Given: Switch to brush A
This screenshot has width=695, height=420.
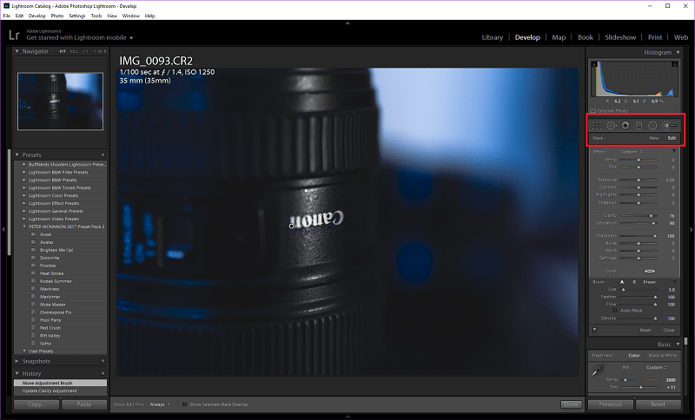Looking at the screenshot, I should [622, 282].
